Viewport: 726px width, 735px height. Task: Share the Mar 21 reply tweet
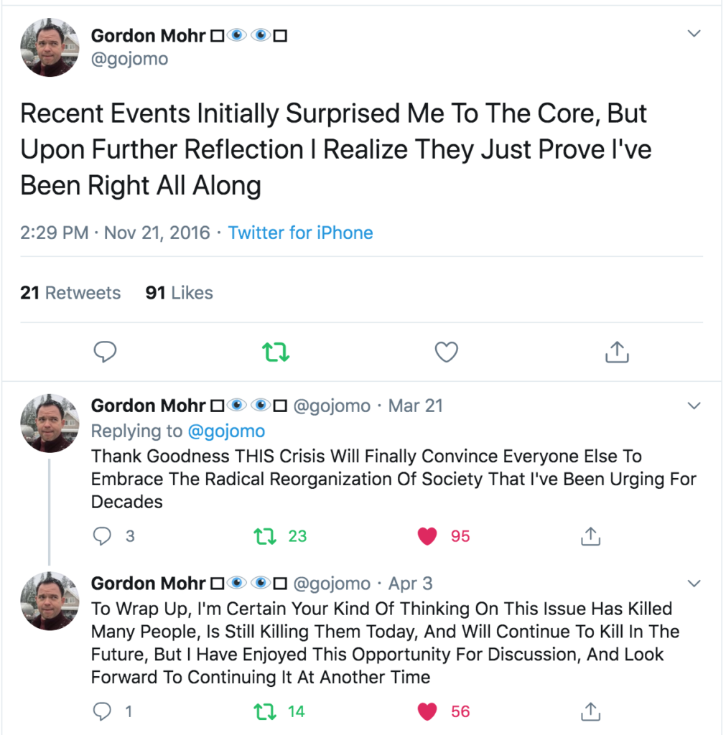590,536
